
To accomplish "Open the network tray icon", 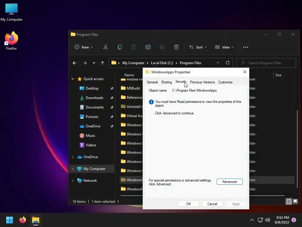I will pos(260,220).
